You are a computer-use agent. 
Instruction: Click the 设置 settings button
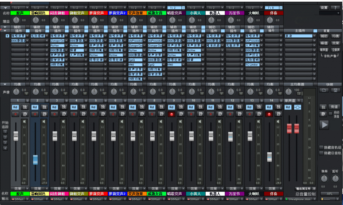click(x=324, y=7)
